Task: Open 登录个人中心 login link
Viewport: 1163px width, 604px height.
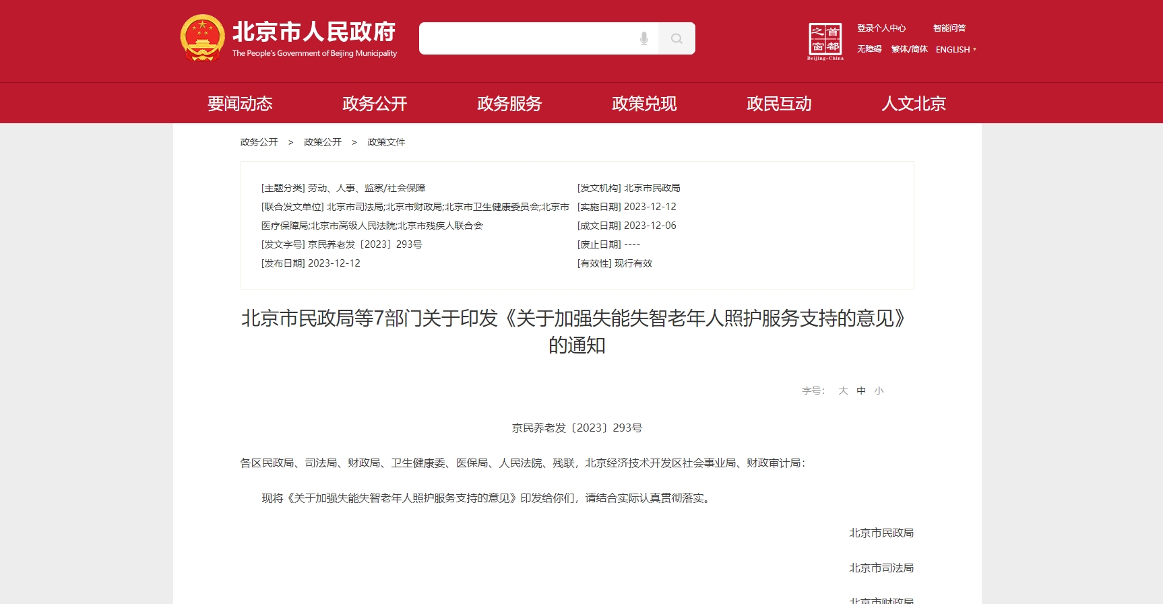Action: click(x=881, y=28)
